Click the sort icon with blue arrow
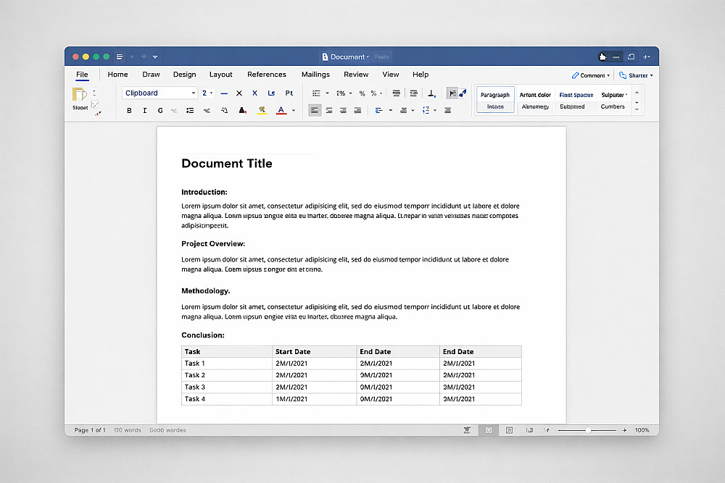This screenshot has width=725, height=483. [431, 93]
